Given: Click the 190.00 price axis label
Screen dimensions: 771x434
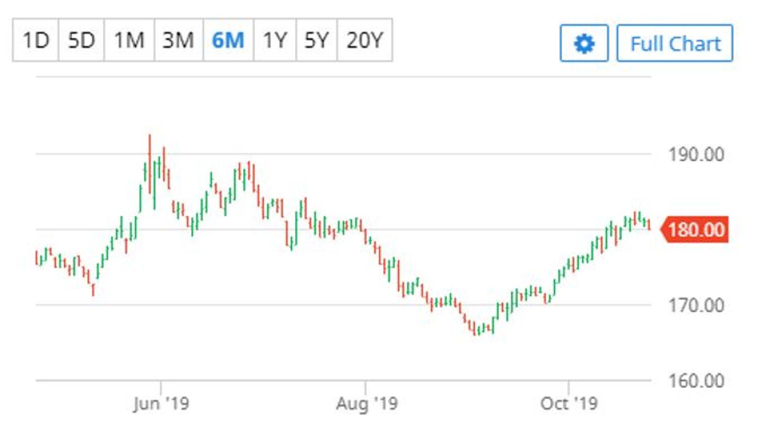Looking at the screenshot, I should tap(696, 154).
